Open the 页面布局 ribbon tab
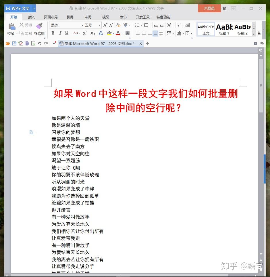Image resolution: width=270 pixels, height=277 pixels. tap(51, 17)
